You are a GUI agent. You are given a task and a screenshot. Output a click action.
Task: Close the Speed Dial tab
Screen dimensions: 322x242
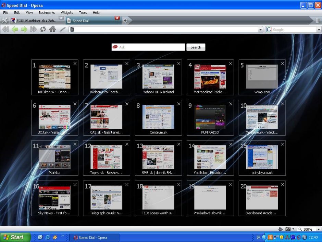[117, 18]
